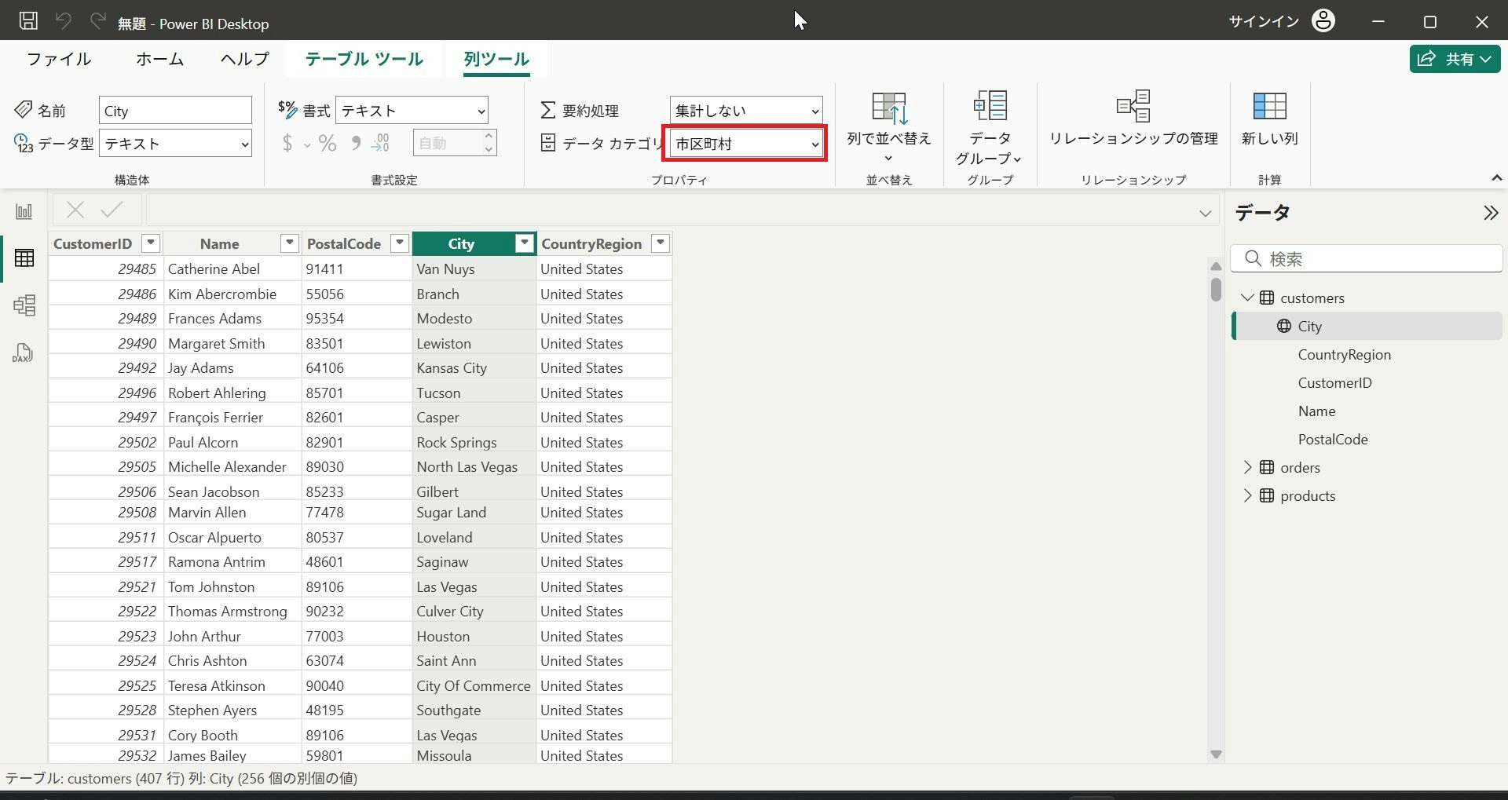
Task: Select the CountryRegion field in Data pane
Action: 1344,354
